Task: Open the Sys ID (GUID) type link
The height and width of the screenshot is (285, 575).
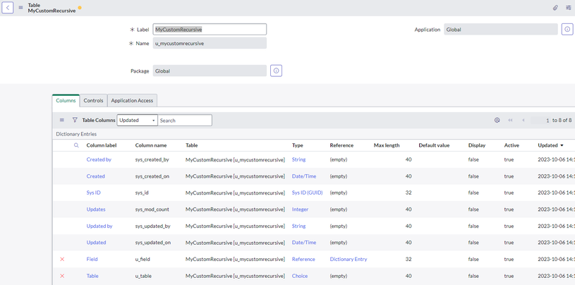Action: click(x=308, y=193)
